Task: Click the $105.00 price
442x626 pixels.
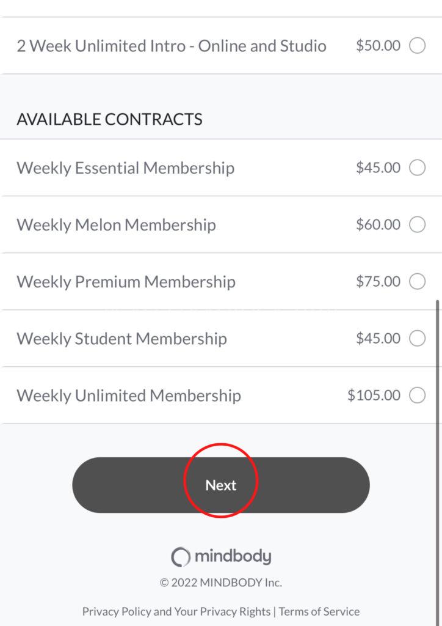Action: pos(374,396)
